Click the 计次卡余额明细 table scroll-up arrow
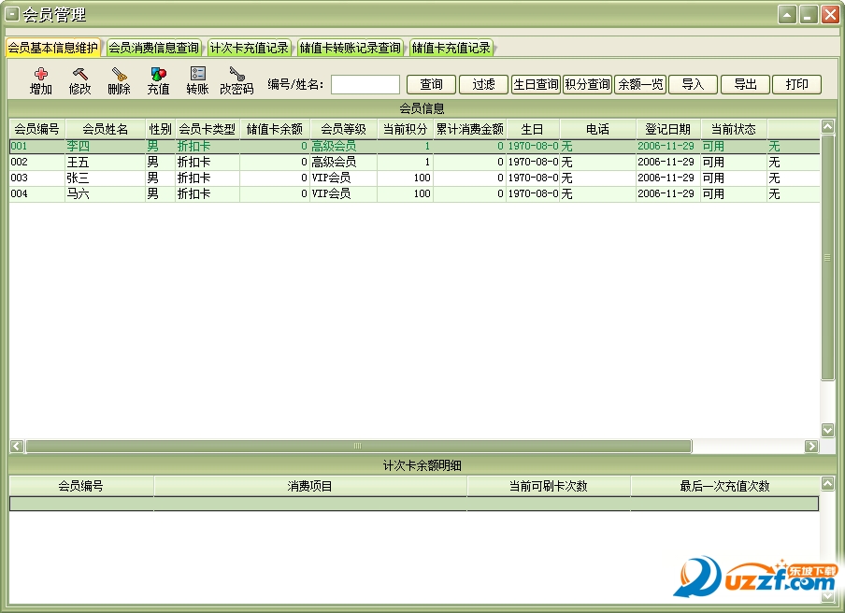 (828, 483)
